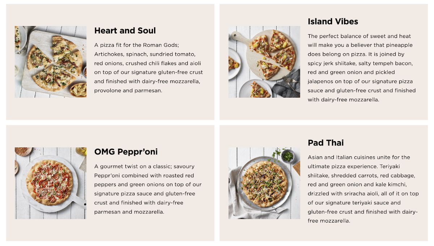Image resolution: width=434 pixels, height=246 pixels.
Task: Select the Pad Thai description text
Action: coord(362,189)
